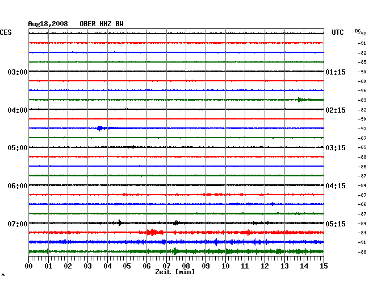
Task: Click the 05 minute axis label
Action: click(x=127, y=266)
